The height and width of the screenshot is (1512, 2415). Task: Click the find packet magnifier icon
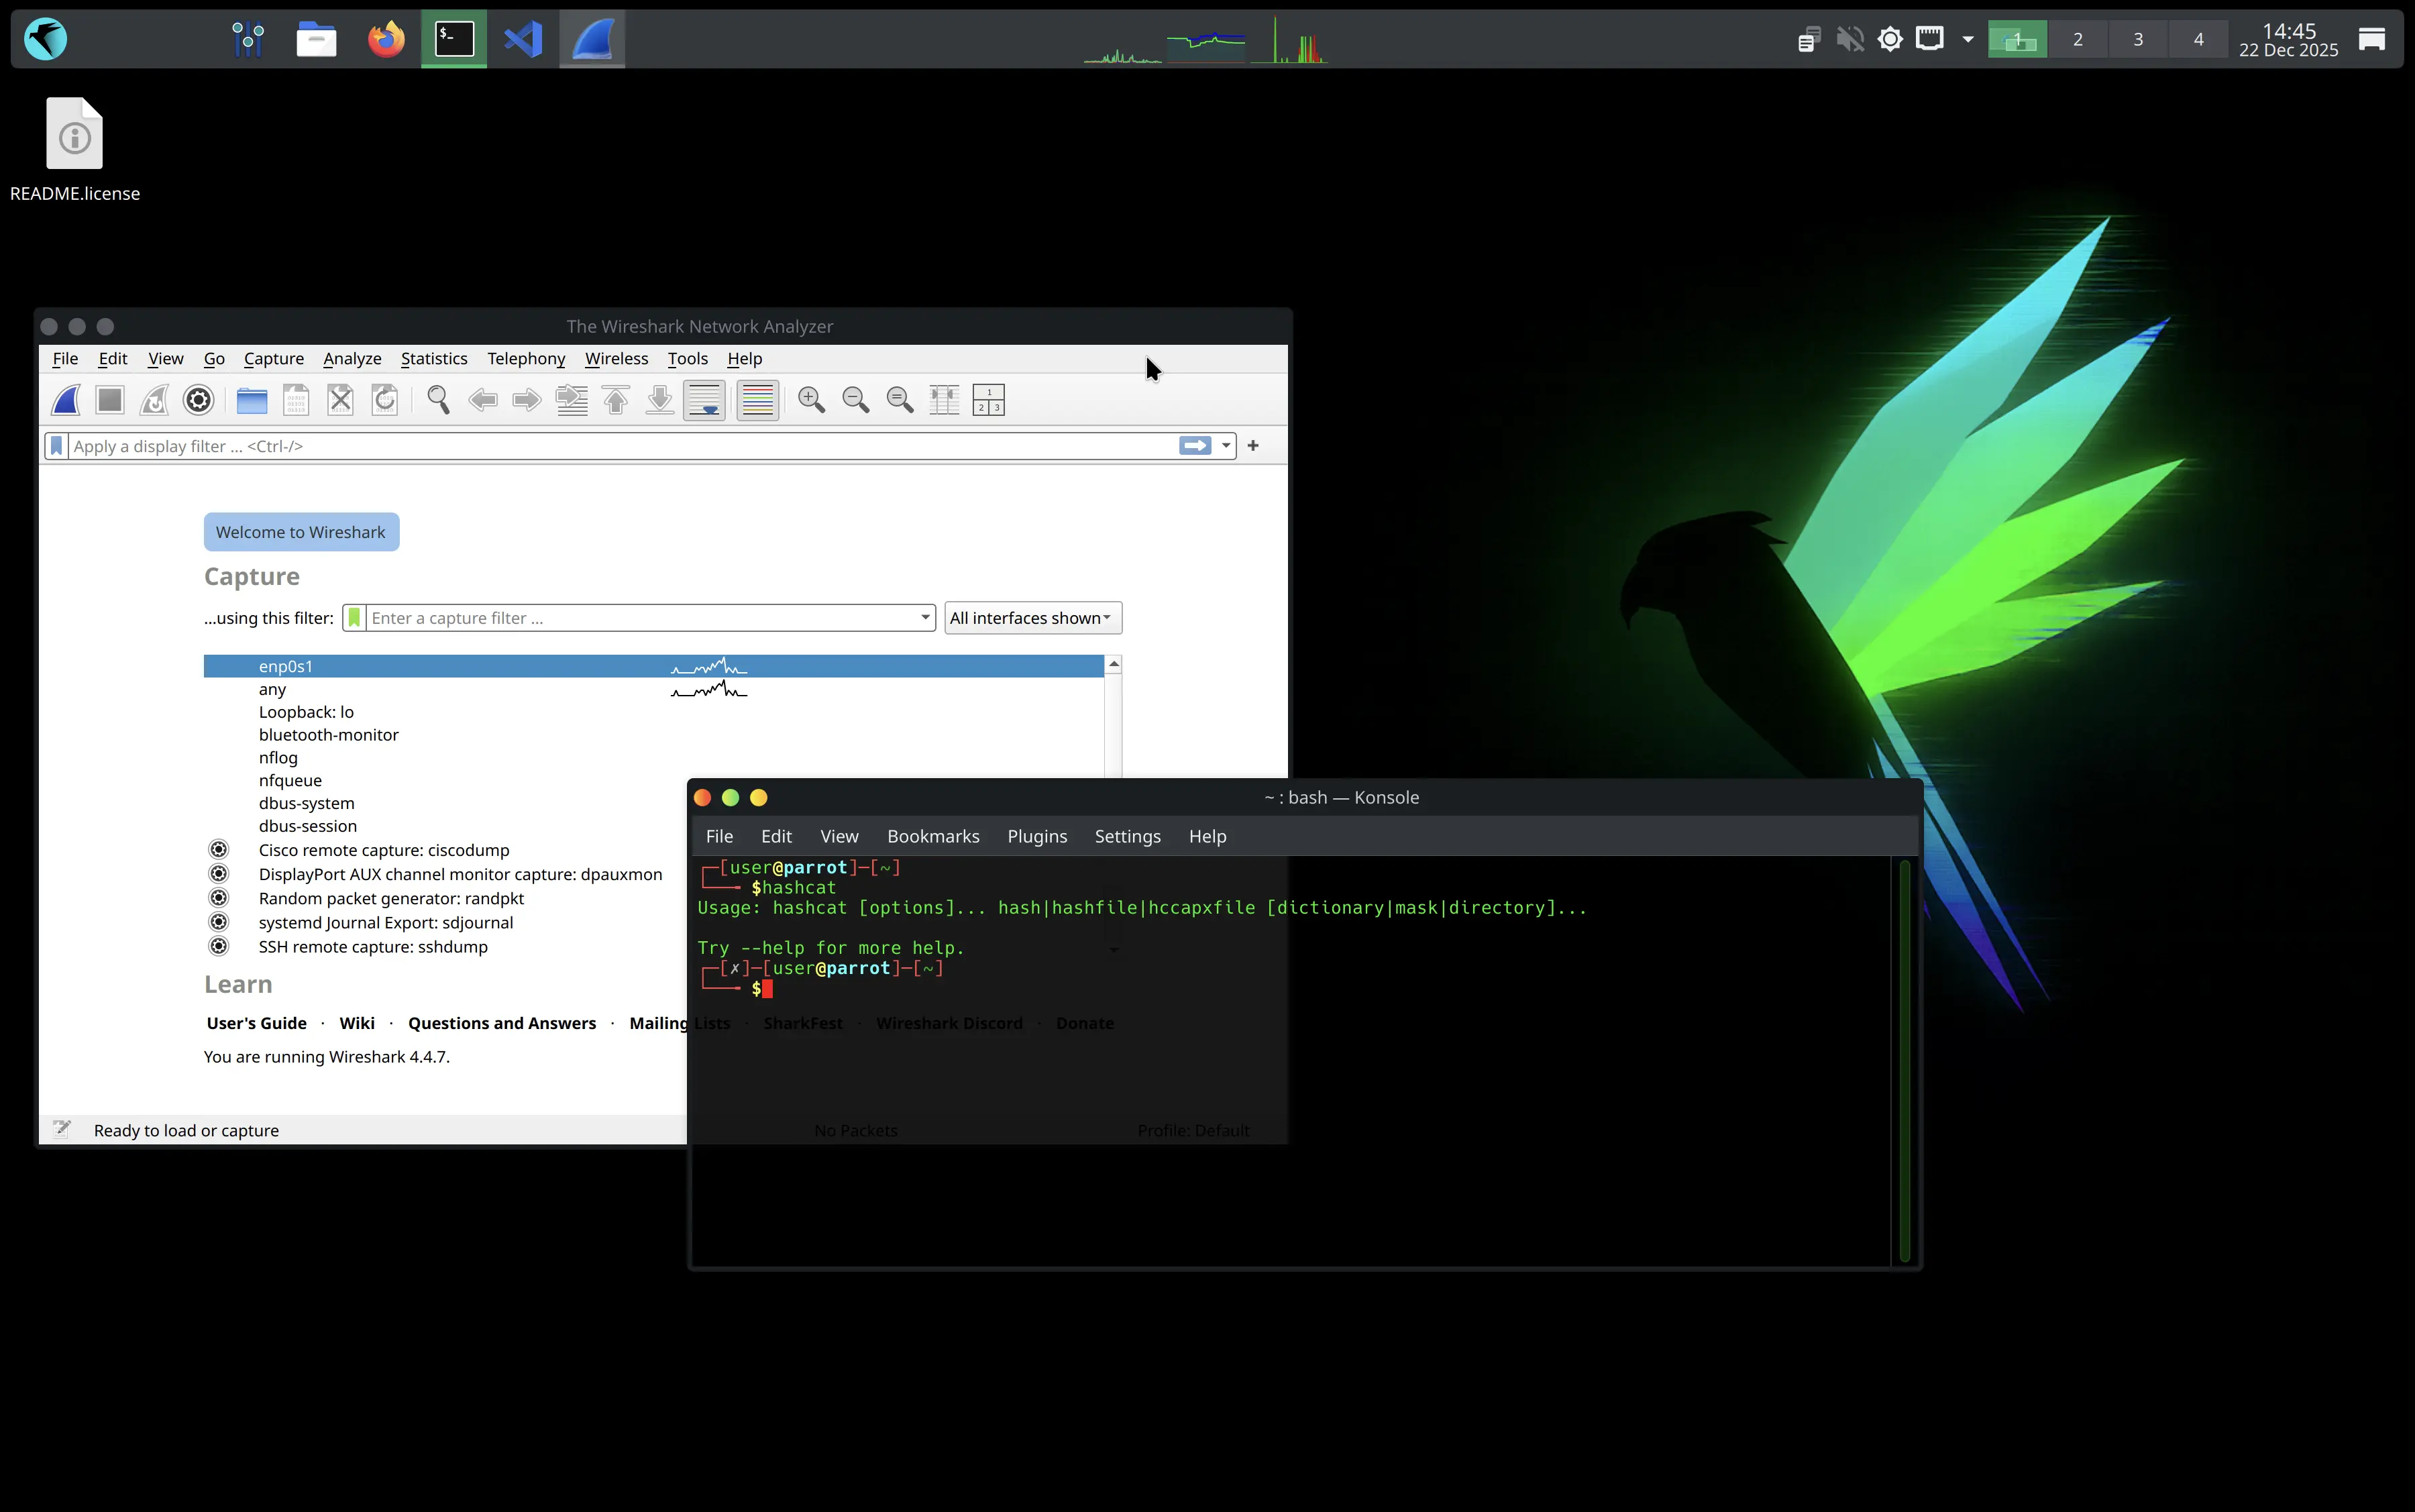[x=438, y=400]
